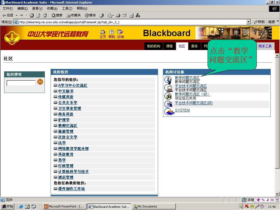
Task: Open the SYSTEM discussion board link
Action: coord(182,110)
